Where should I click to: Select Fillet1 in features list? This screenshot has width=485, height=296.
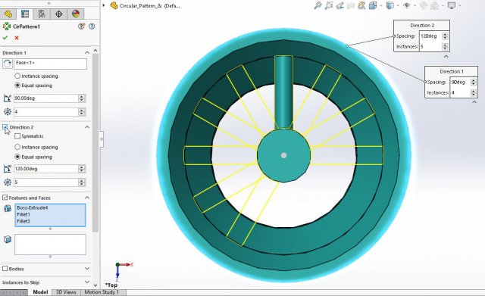pos(23,214)
